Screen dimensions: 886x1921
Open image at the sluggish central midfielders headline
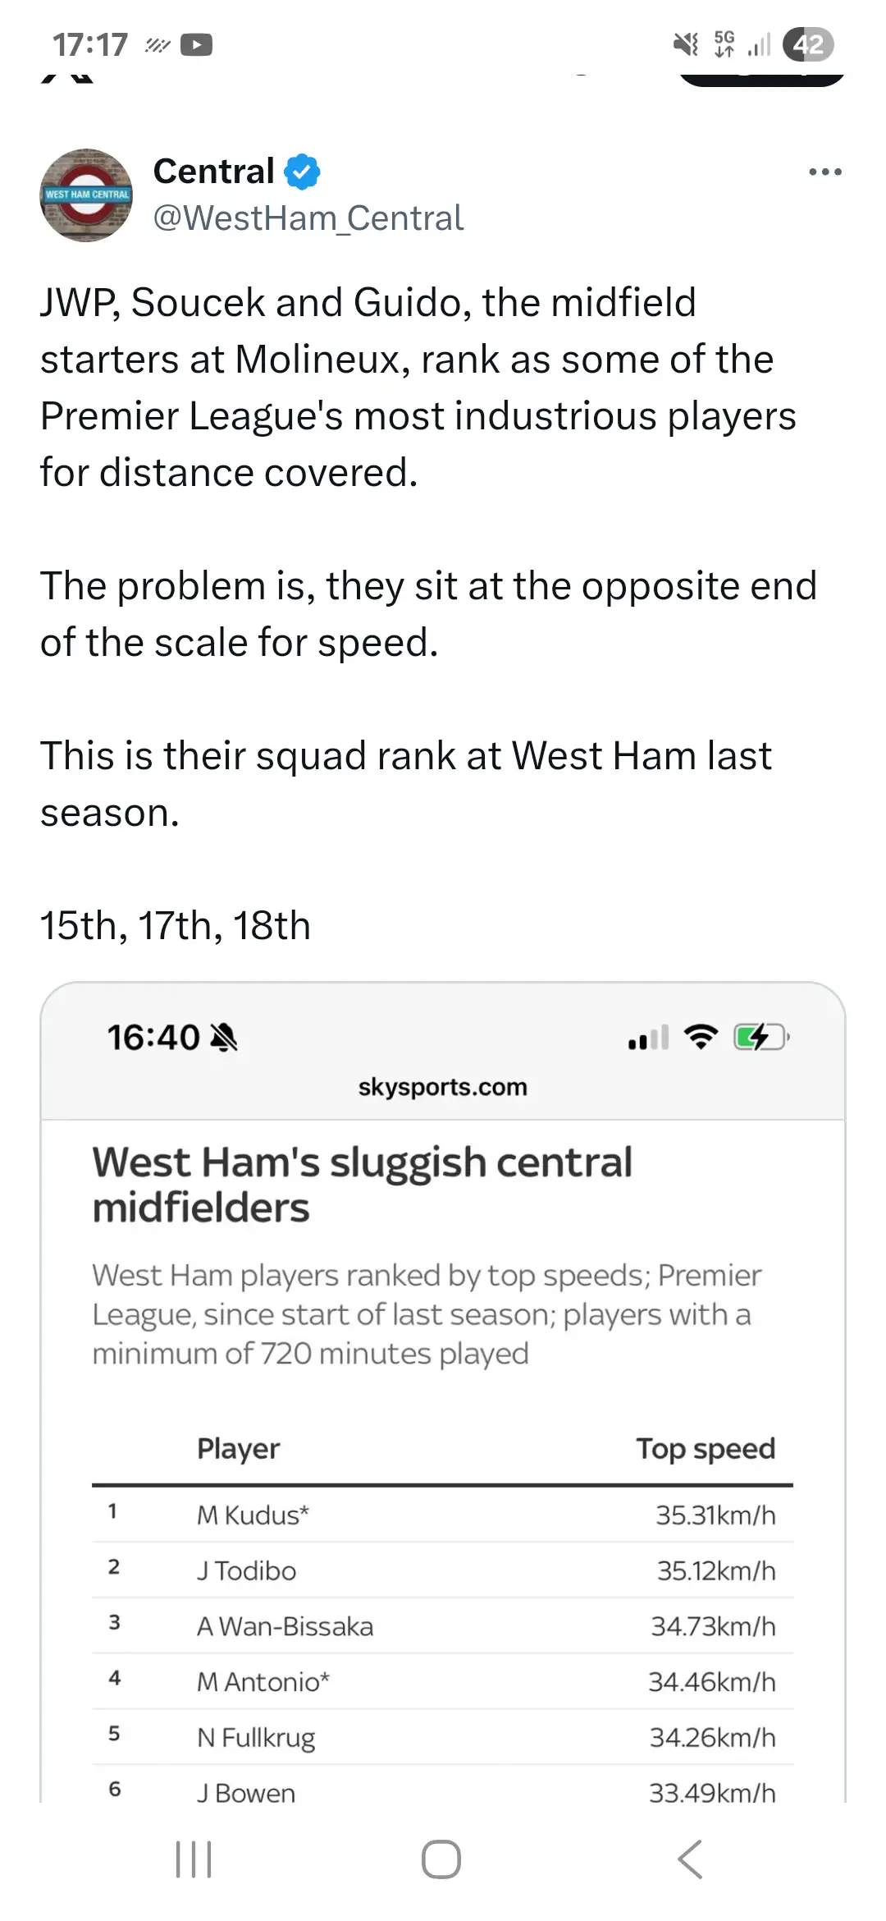pos(362,1184)
